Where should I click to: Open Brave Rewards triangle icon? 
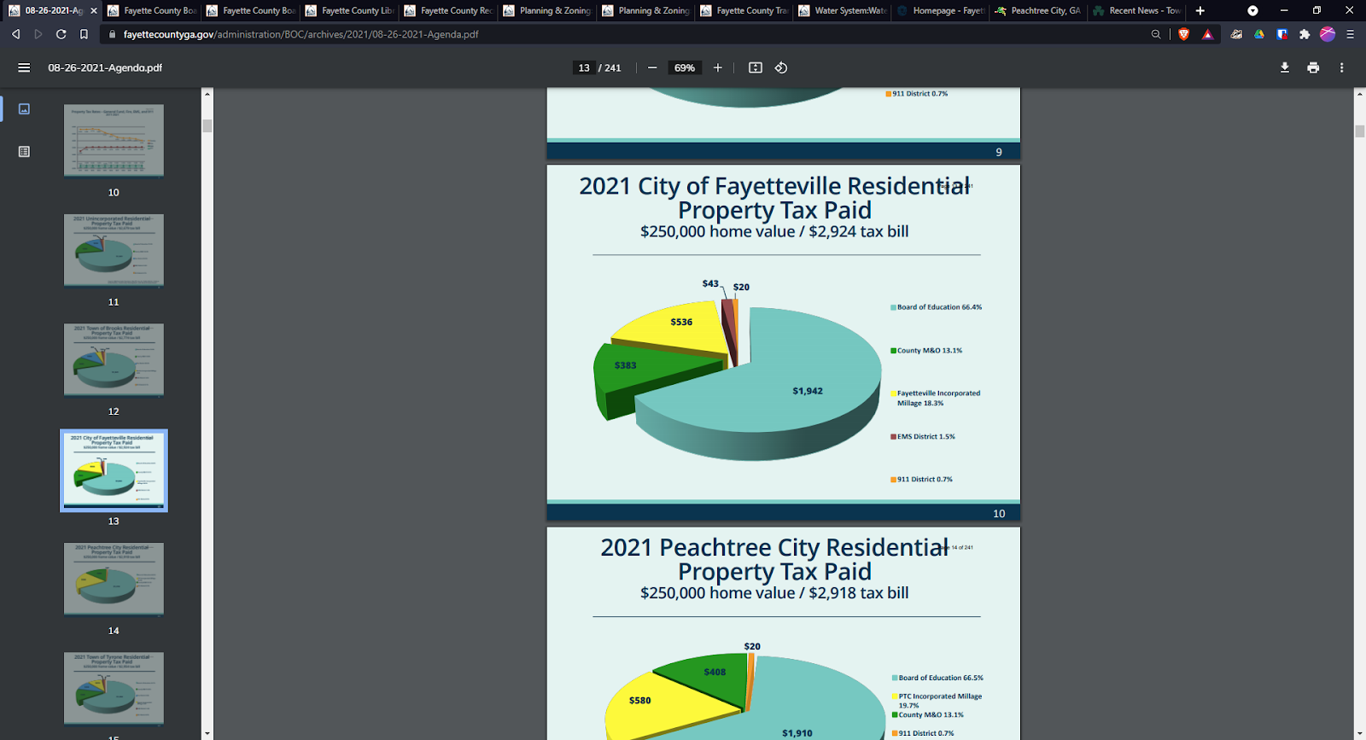pyautogui.click(x=1207, y=34)
